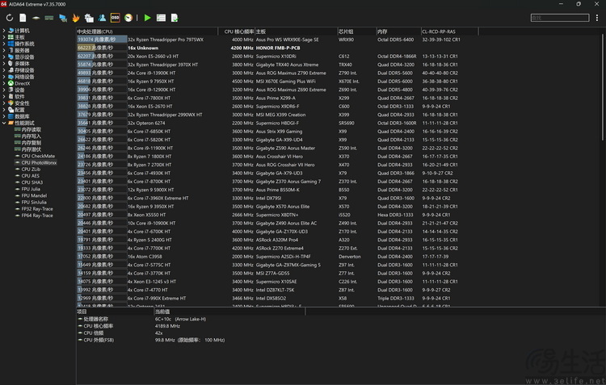Select CPU PhotoWorxx benchmark

pos(39,162)
